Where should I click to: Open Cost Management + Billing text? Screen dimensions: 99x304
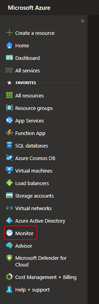coord(46,277)
